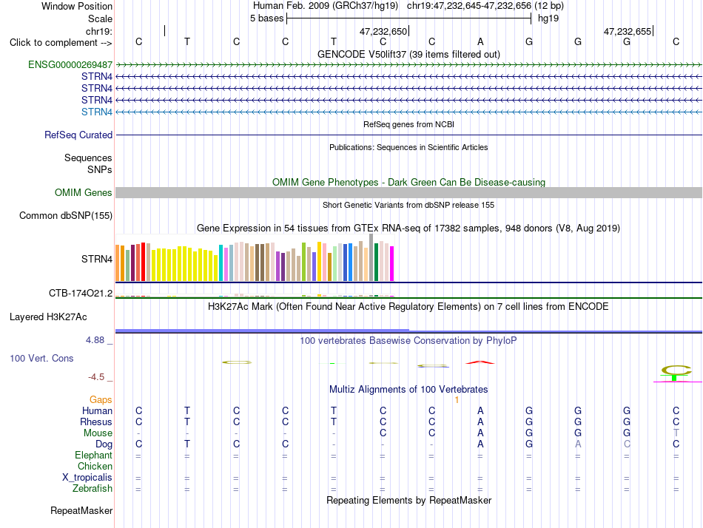Open 'Publications: Sequences in Scientific Articles' title
703x528 pixels.
point(408,147)
